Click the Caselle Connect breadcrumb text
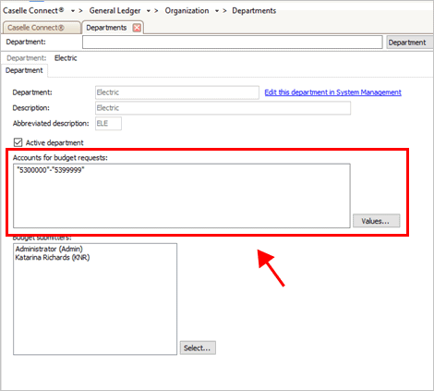 pos(33,10)
